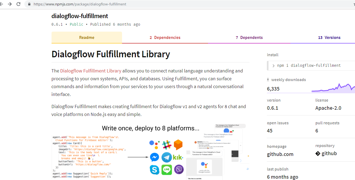
Task: Click the Slack logo in the platforms image
Action: (167, 145)
